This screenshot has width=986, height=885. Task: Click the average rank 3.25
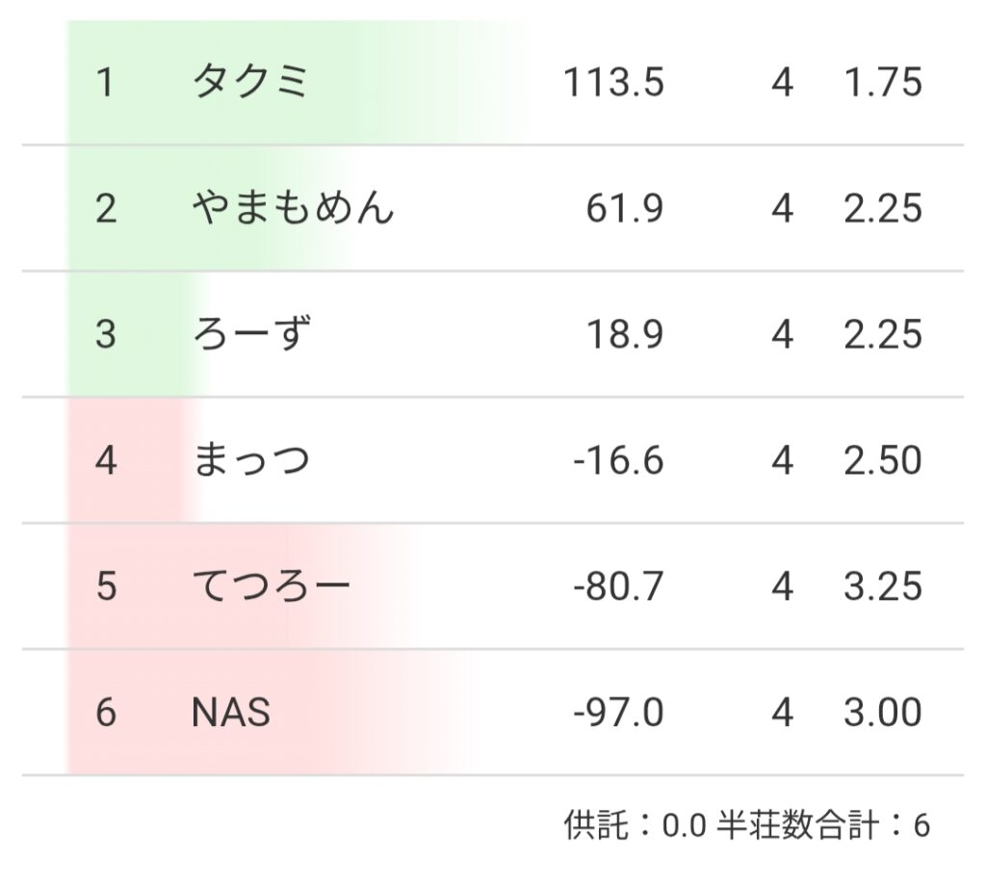pyautogui.click(x=883, y=586)
